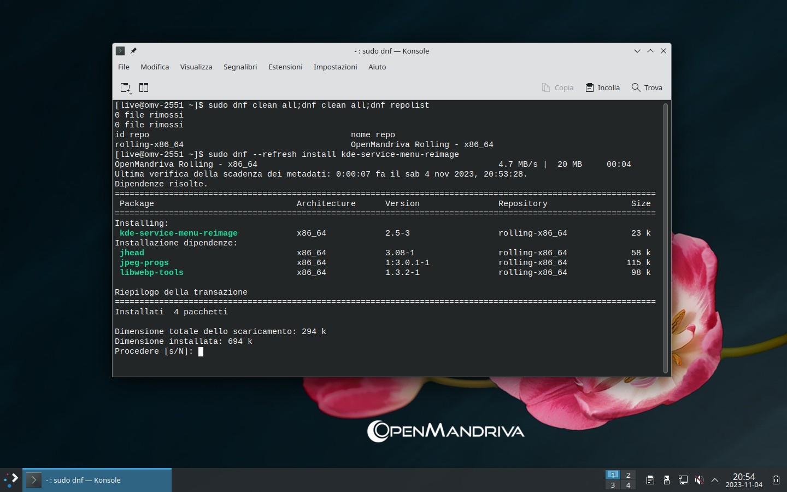The width and height of the screenshot is (787, 492).
Task: Click the libwebp-tools package name
Action: (151, 272)
